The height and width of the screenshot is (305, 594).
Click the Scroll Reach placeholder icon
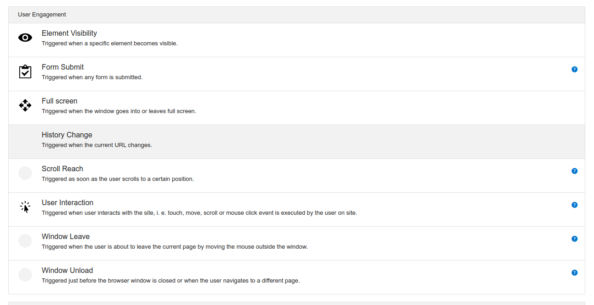(25, 173)
